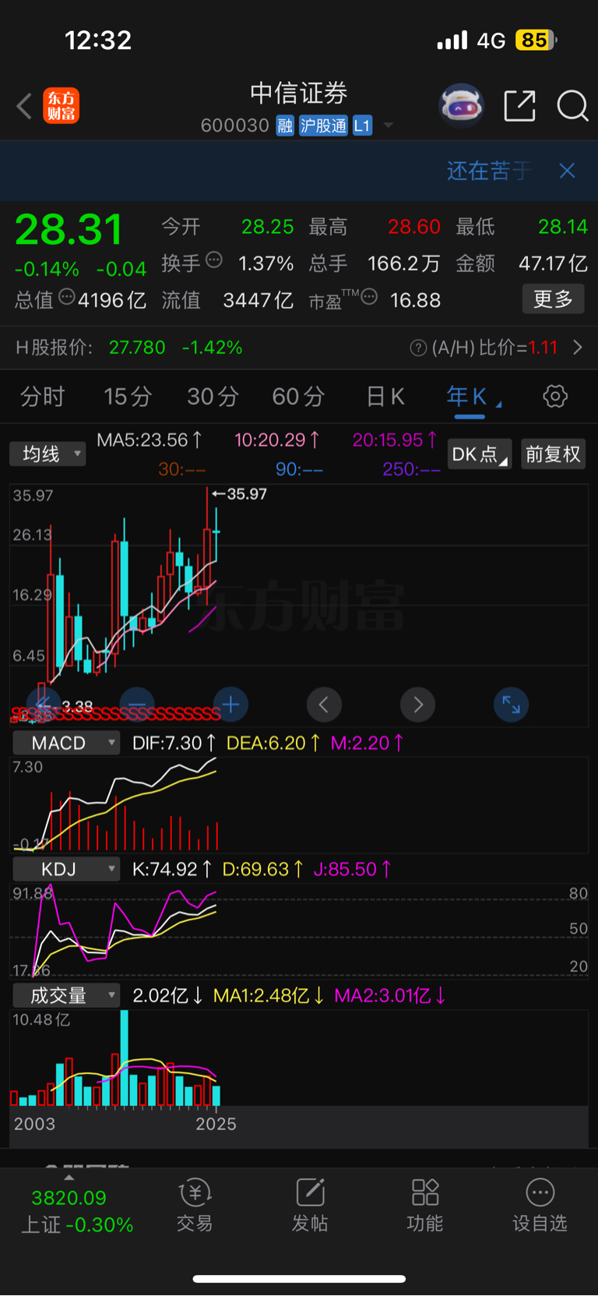The width and height of the screenshot is (598, 1296).
Task: Open the 均线 indicator dropdown
Action: coord(47,454)
